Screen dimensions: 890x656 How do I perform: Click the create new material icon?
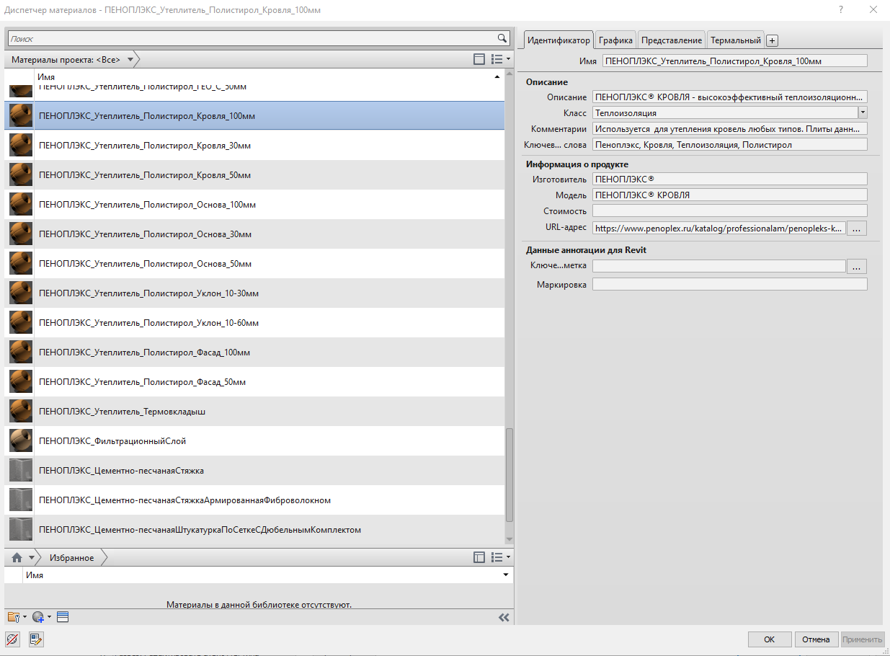click(38, 617)
